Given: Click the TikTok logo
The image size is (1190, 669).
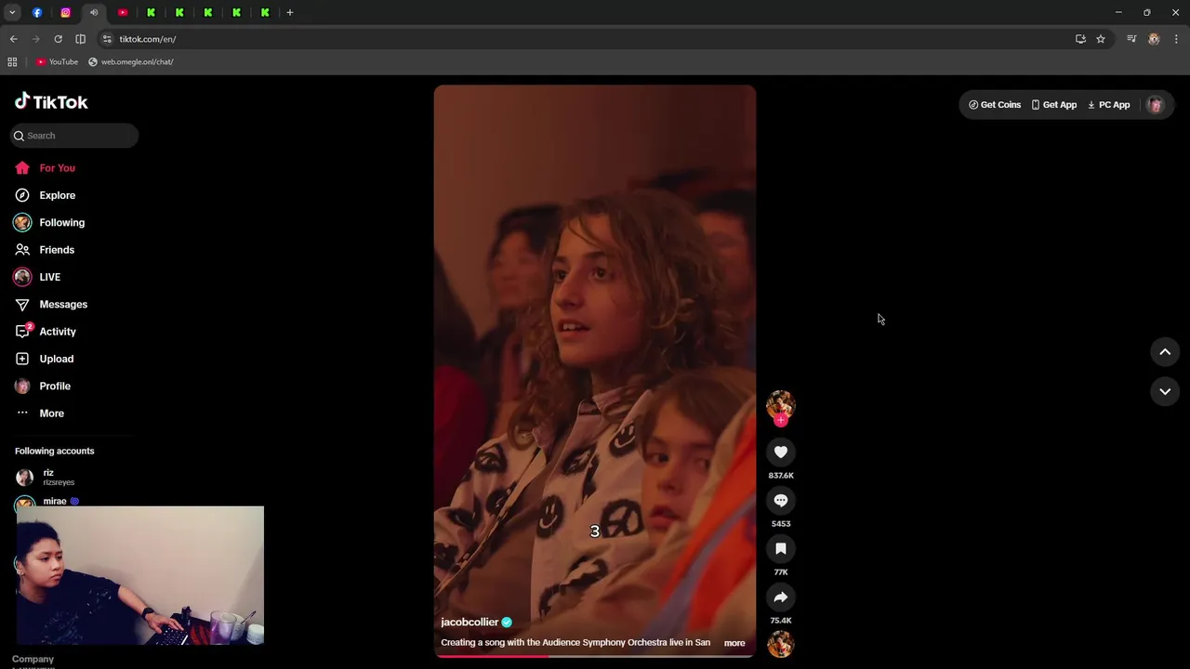Looking at the screenshot, I should pos(51,101).
